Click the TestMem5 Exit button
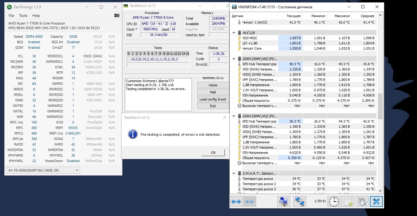The height and width of the screenshot is (216, 417). (x=213, y=106)
